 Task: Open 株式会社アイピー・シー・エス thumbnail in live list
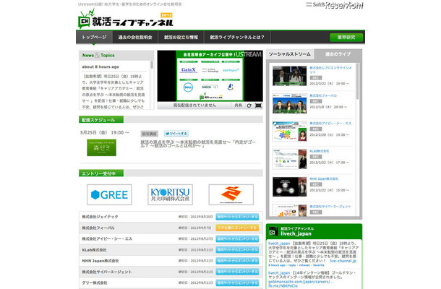tap(290, 131)
